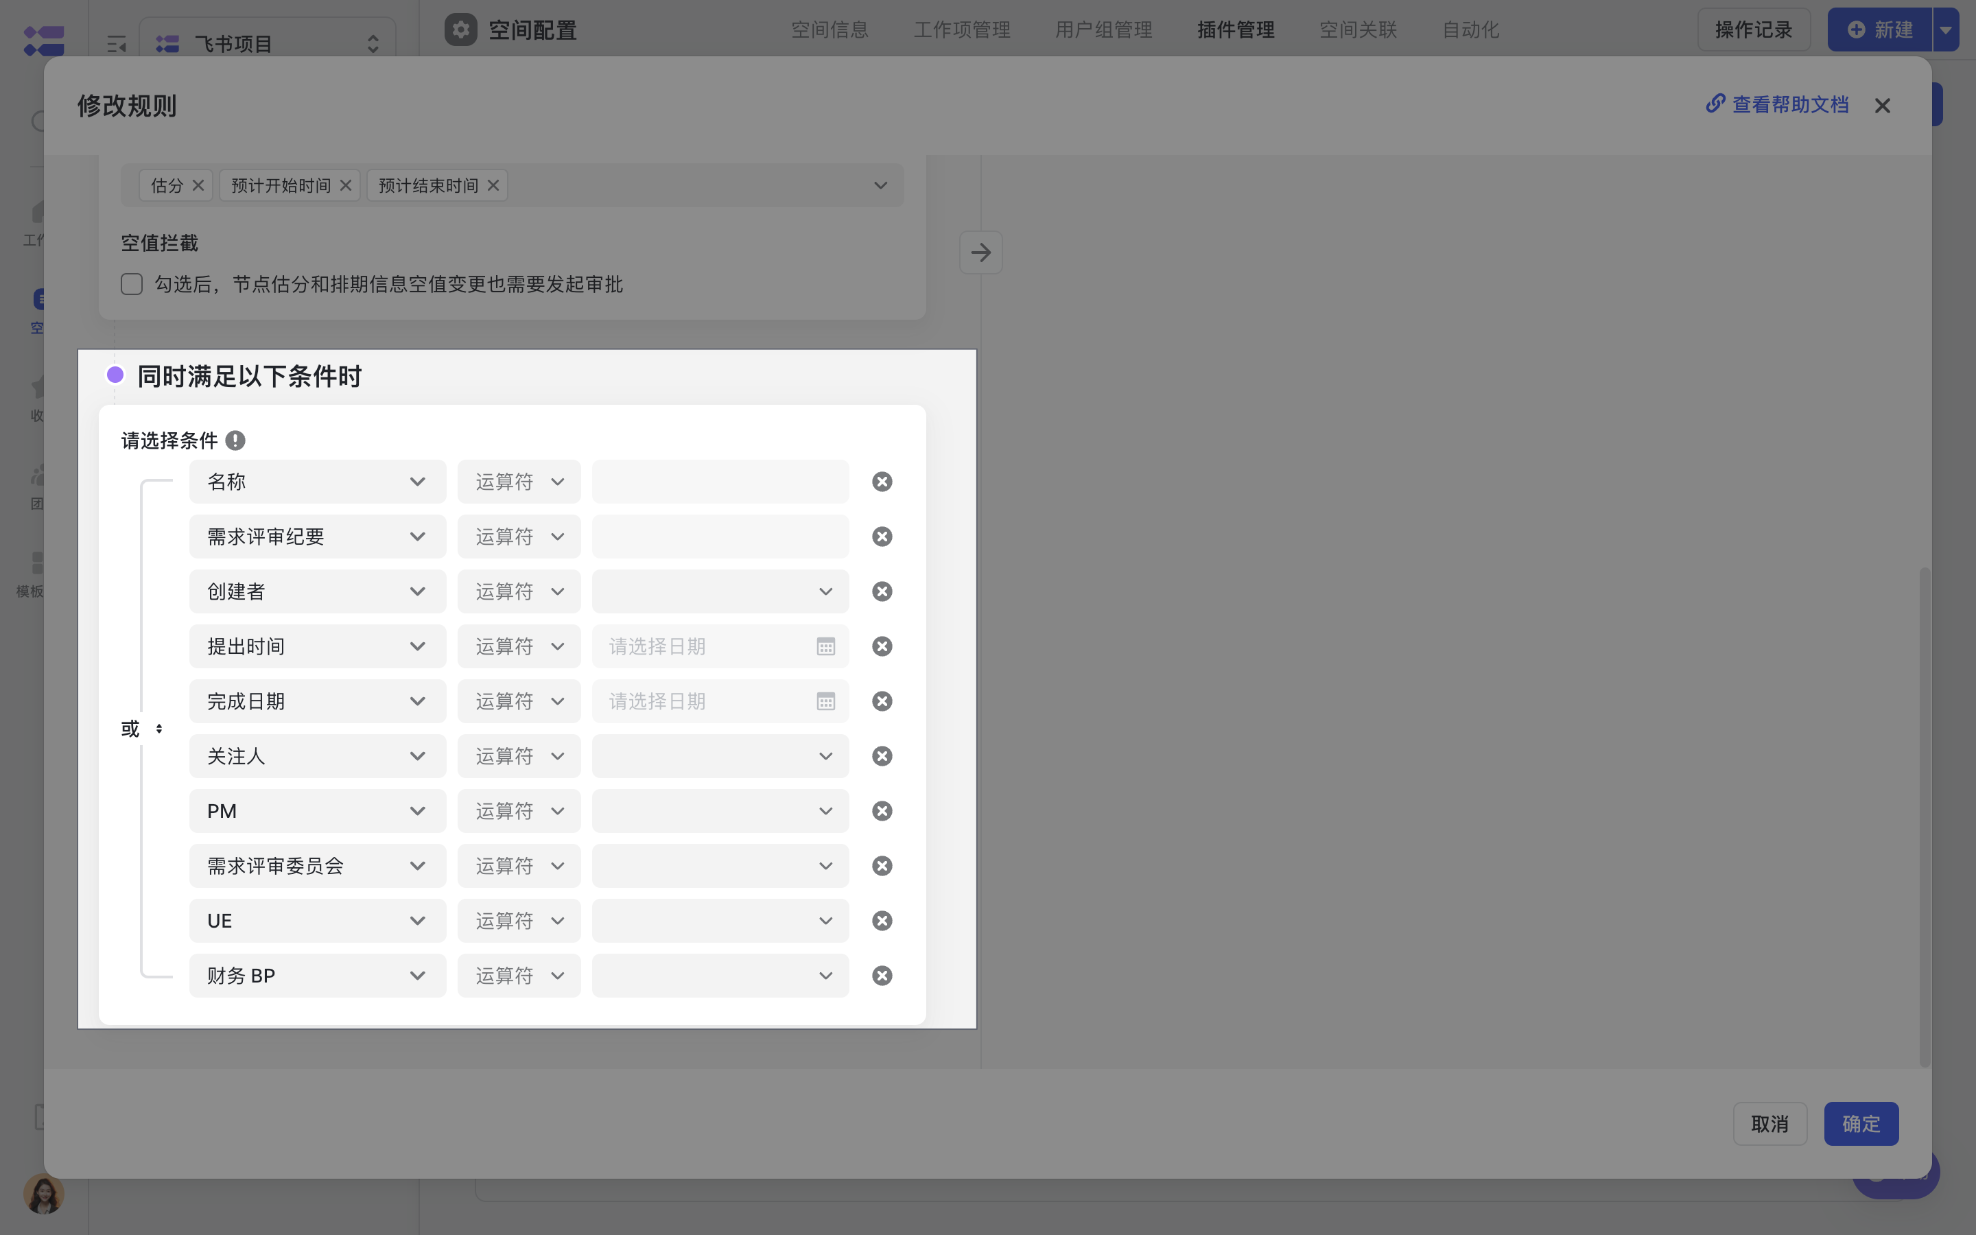
Task: Click 请选择日期 field in 提出时间 row
Action: pyautogui.click(x=720, y=646)
